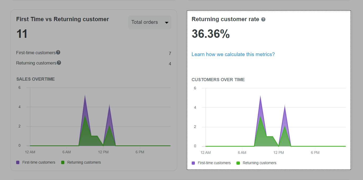
Task: Click green Returning swatch in Sales Overtime legend
Action: coord(63,162)
